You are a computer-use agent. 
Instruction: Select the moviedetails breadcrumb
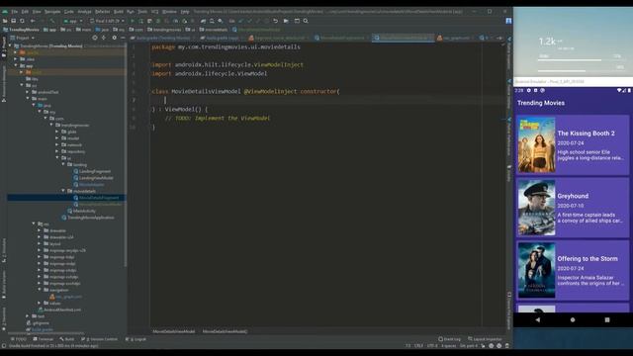tap(214, 30)
